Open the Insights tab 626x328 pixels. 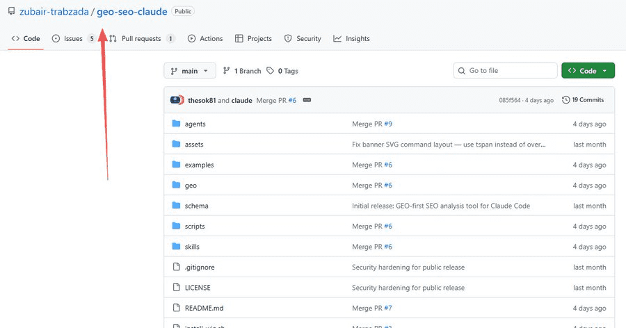pyautogui.click(x=352, y=39)
